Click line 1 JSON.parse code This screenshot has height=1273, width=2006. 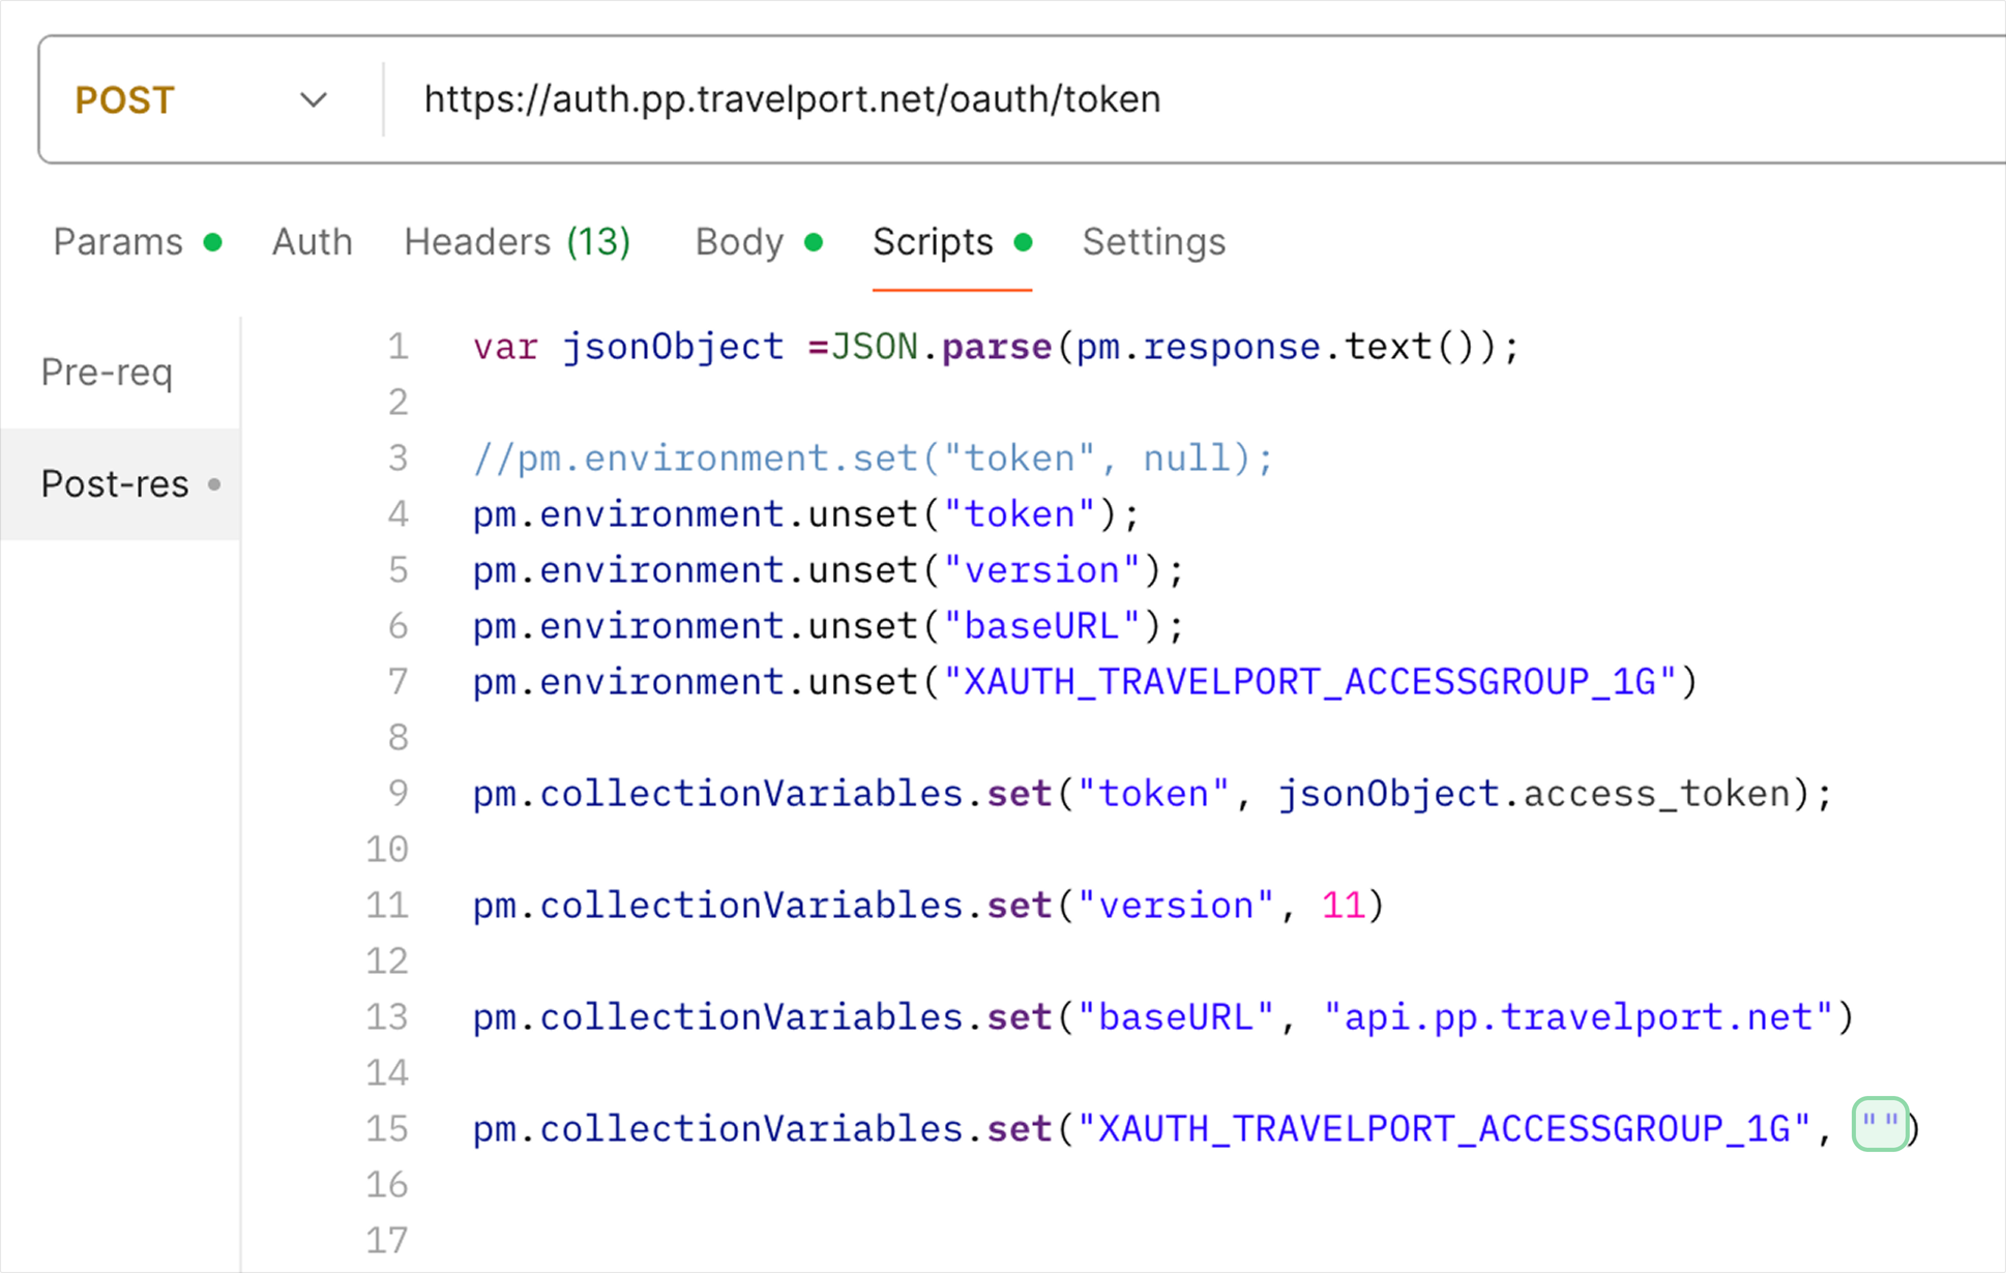996,347
